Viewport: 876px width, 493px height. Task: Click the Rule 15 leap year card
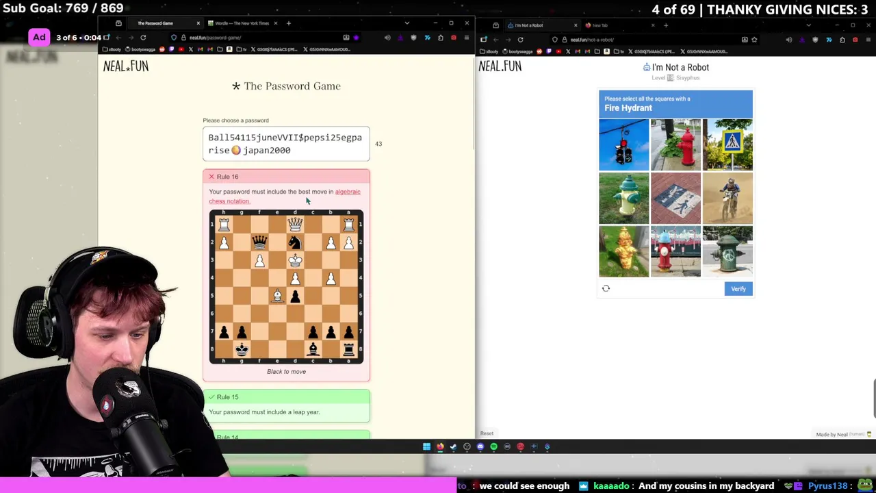pyautogui.click(x=286, y=405)
